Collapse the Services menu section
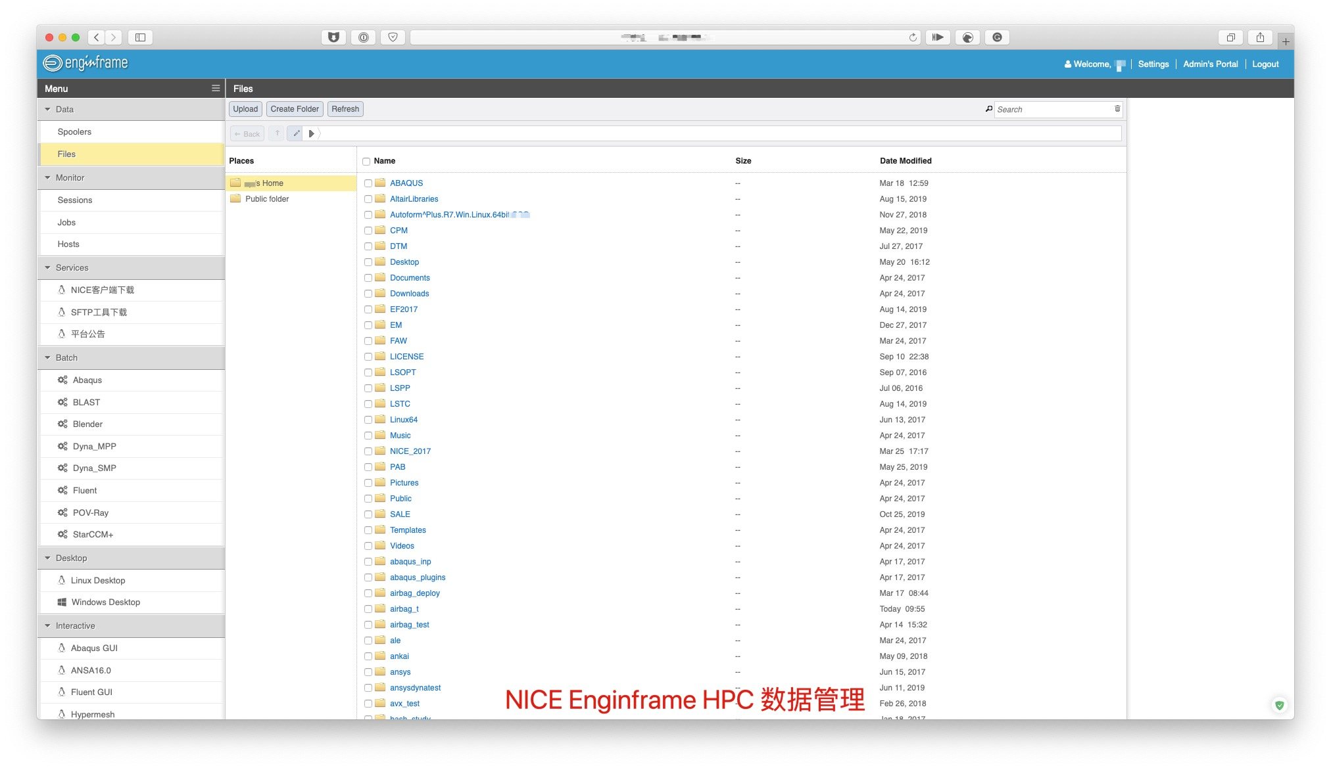This screenshot has width=1331, height=768. tap(132, 267)
